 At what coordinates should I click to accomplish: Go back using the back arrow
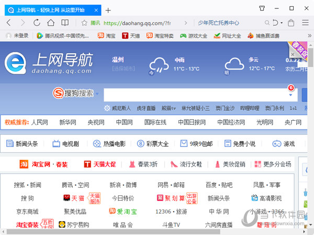[8, 23]
